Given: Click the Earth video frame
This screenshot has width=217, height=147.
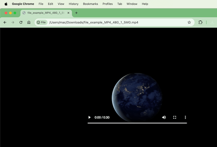Looking at the screenshot, I should tap(137, 97).
